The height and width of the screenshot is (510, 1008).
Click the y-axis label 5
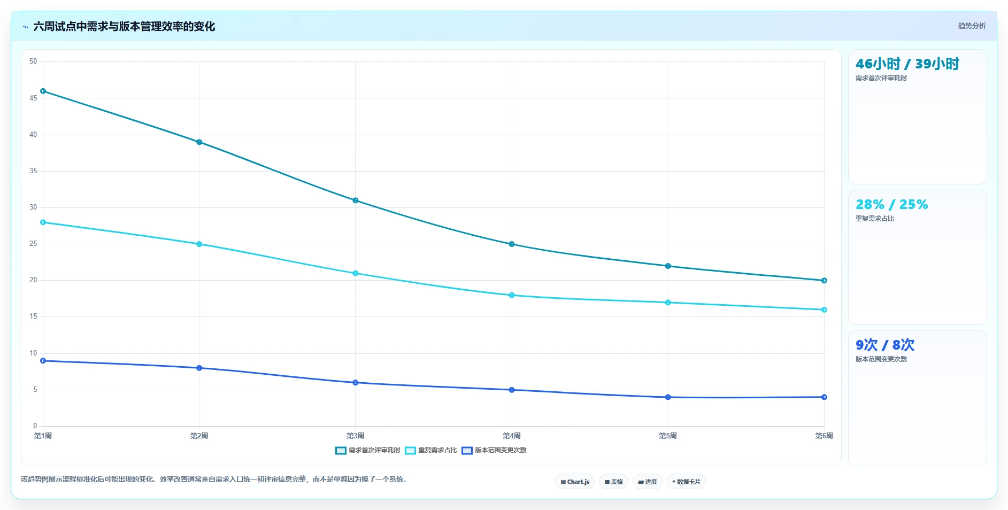(35, 389)
